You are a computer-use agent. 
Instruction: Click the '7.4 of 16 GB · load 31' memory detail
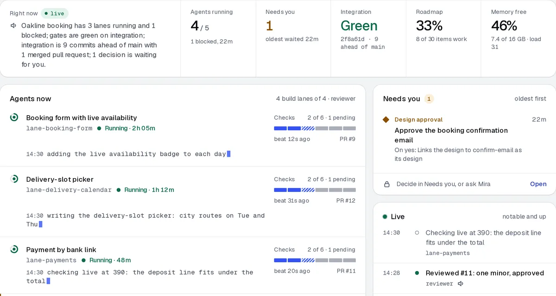click(x=516, y=43)
